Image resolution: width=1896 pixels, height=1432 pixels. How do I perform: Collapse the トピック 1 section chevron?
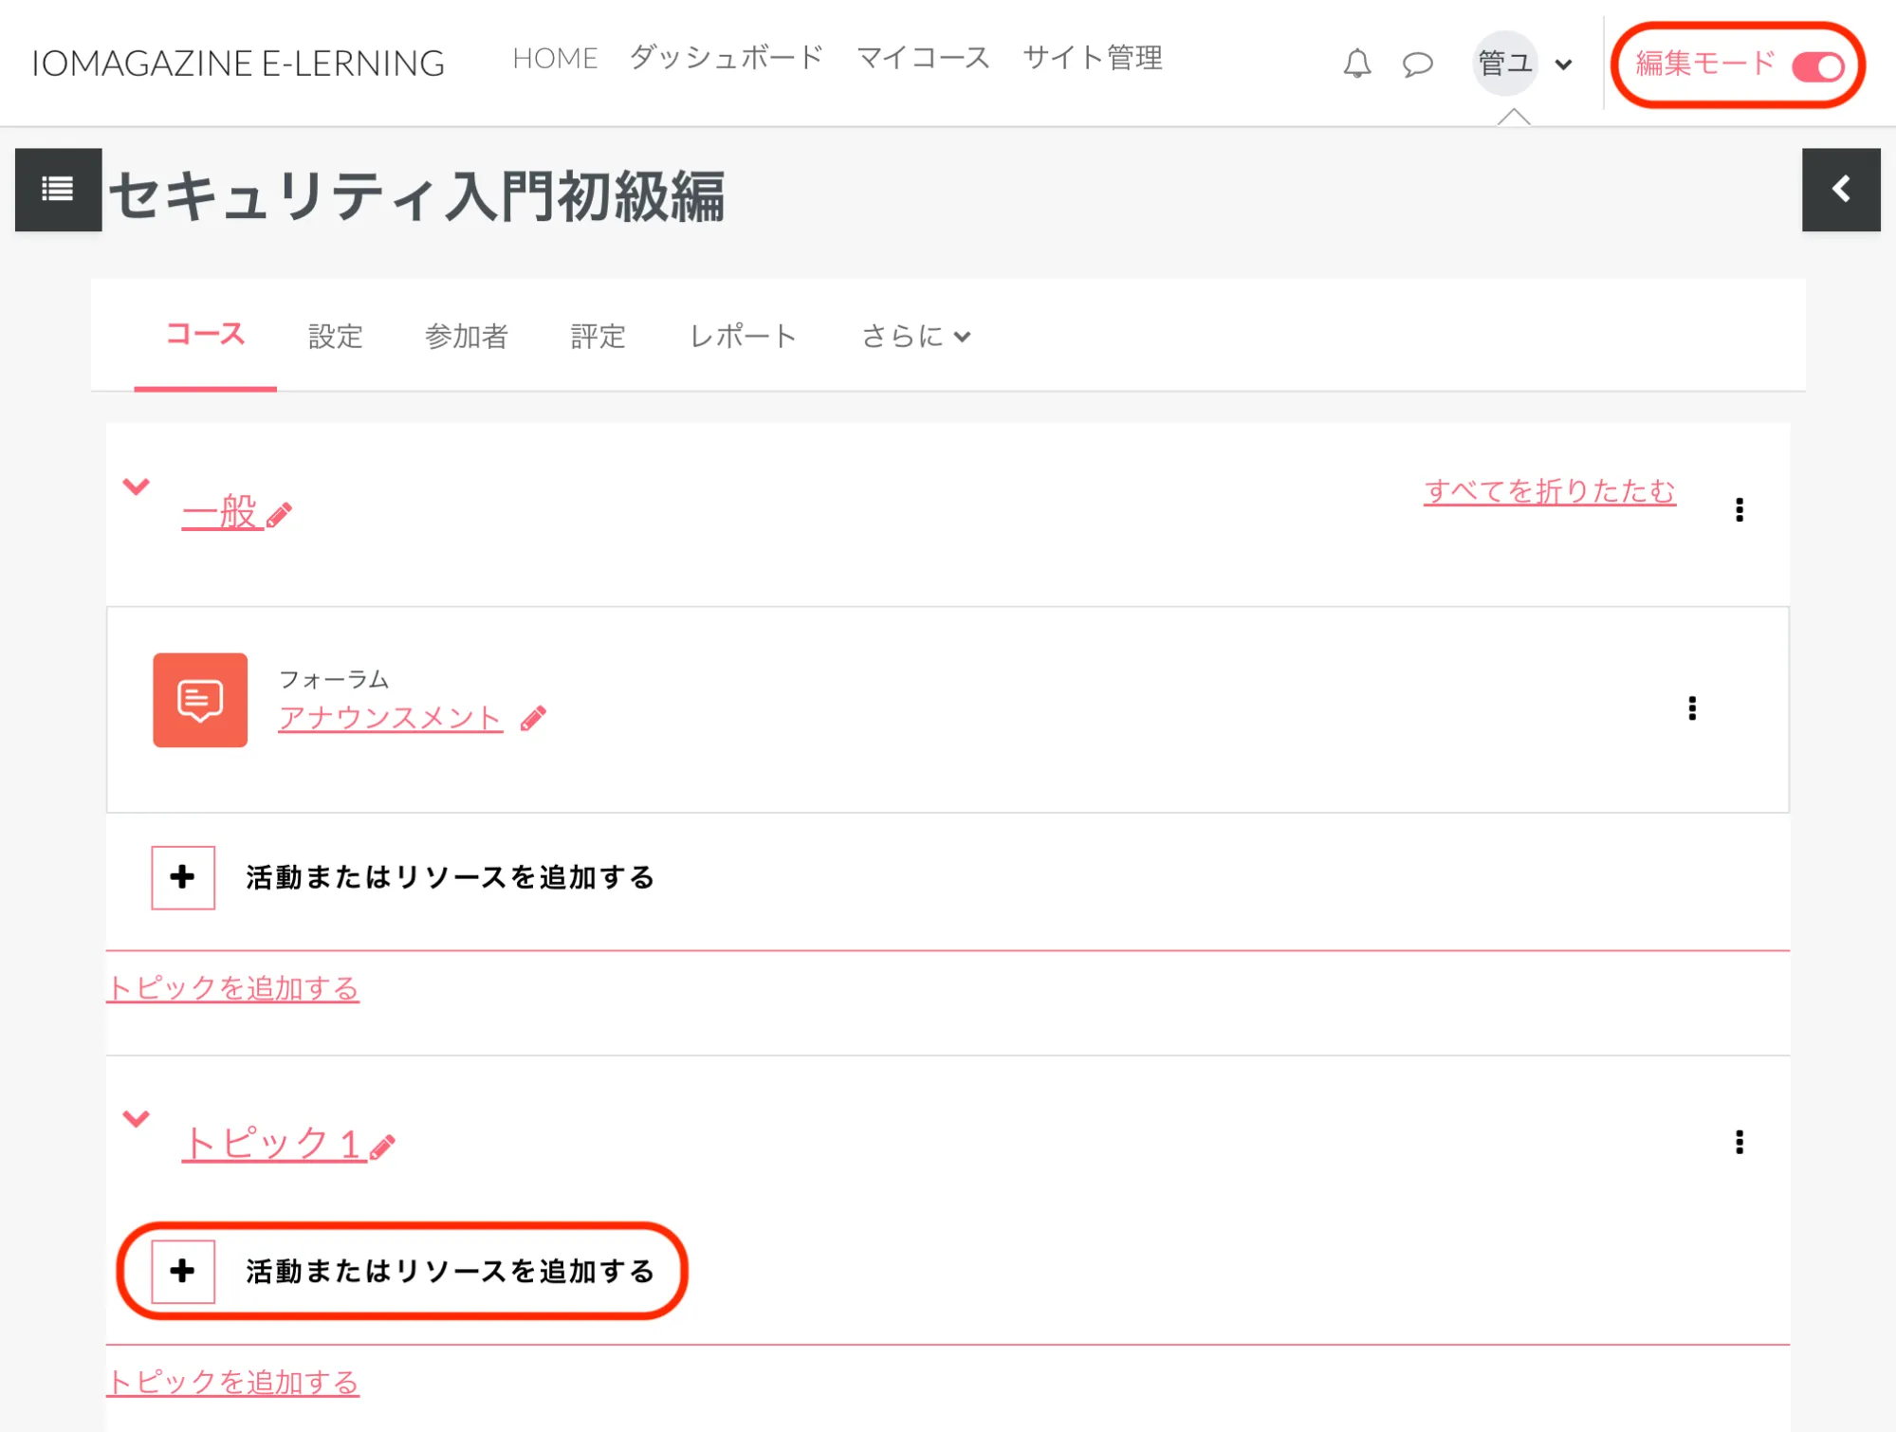[137, 1119]
